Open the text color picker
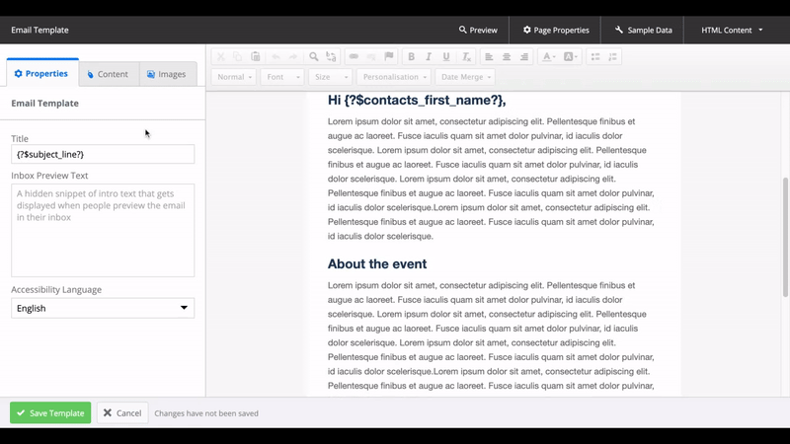 coord(549,56)
